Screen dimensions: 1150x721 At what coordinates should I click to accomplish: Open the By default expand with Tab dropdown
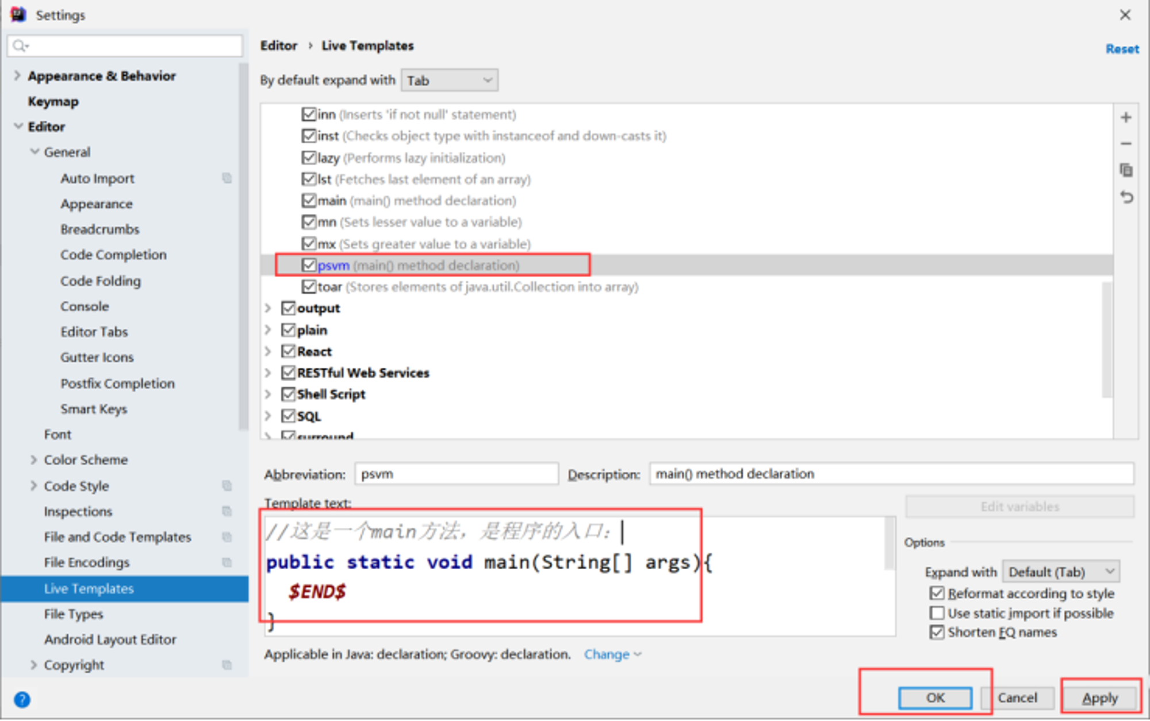pos(450,80)
